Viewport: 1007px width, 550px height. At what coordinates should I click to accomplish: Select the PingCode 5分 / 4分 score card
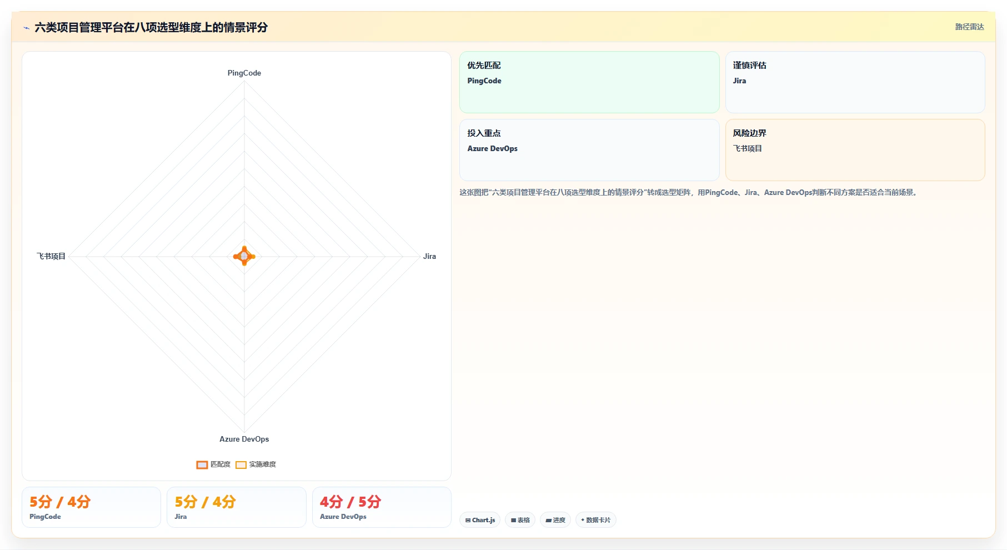[x=92, y=507]
